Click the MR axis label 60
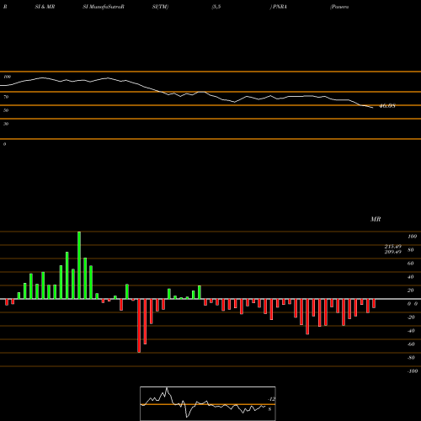The width and height of the screenshot is (421, 421). tap(410, 264)
